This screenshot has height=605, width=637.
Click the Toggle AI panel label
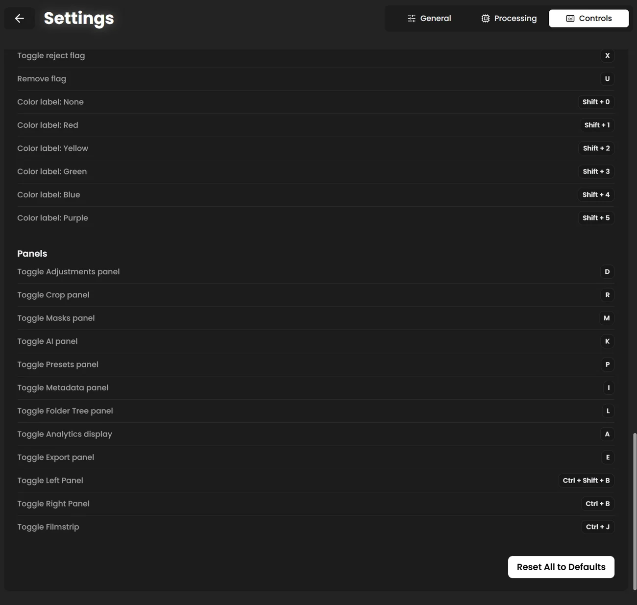click(x=47, y=341)
